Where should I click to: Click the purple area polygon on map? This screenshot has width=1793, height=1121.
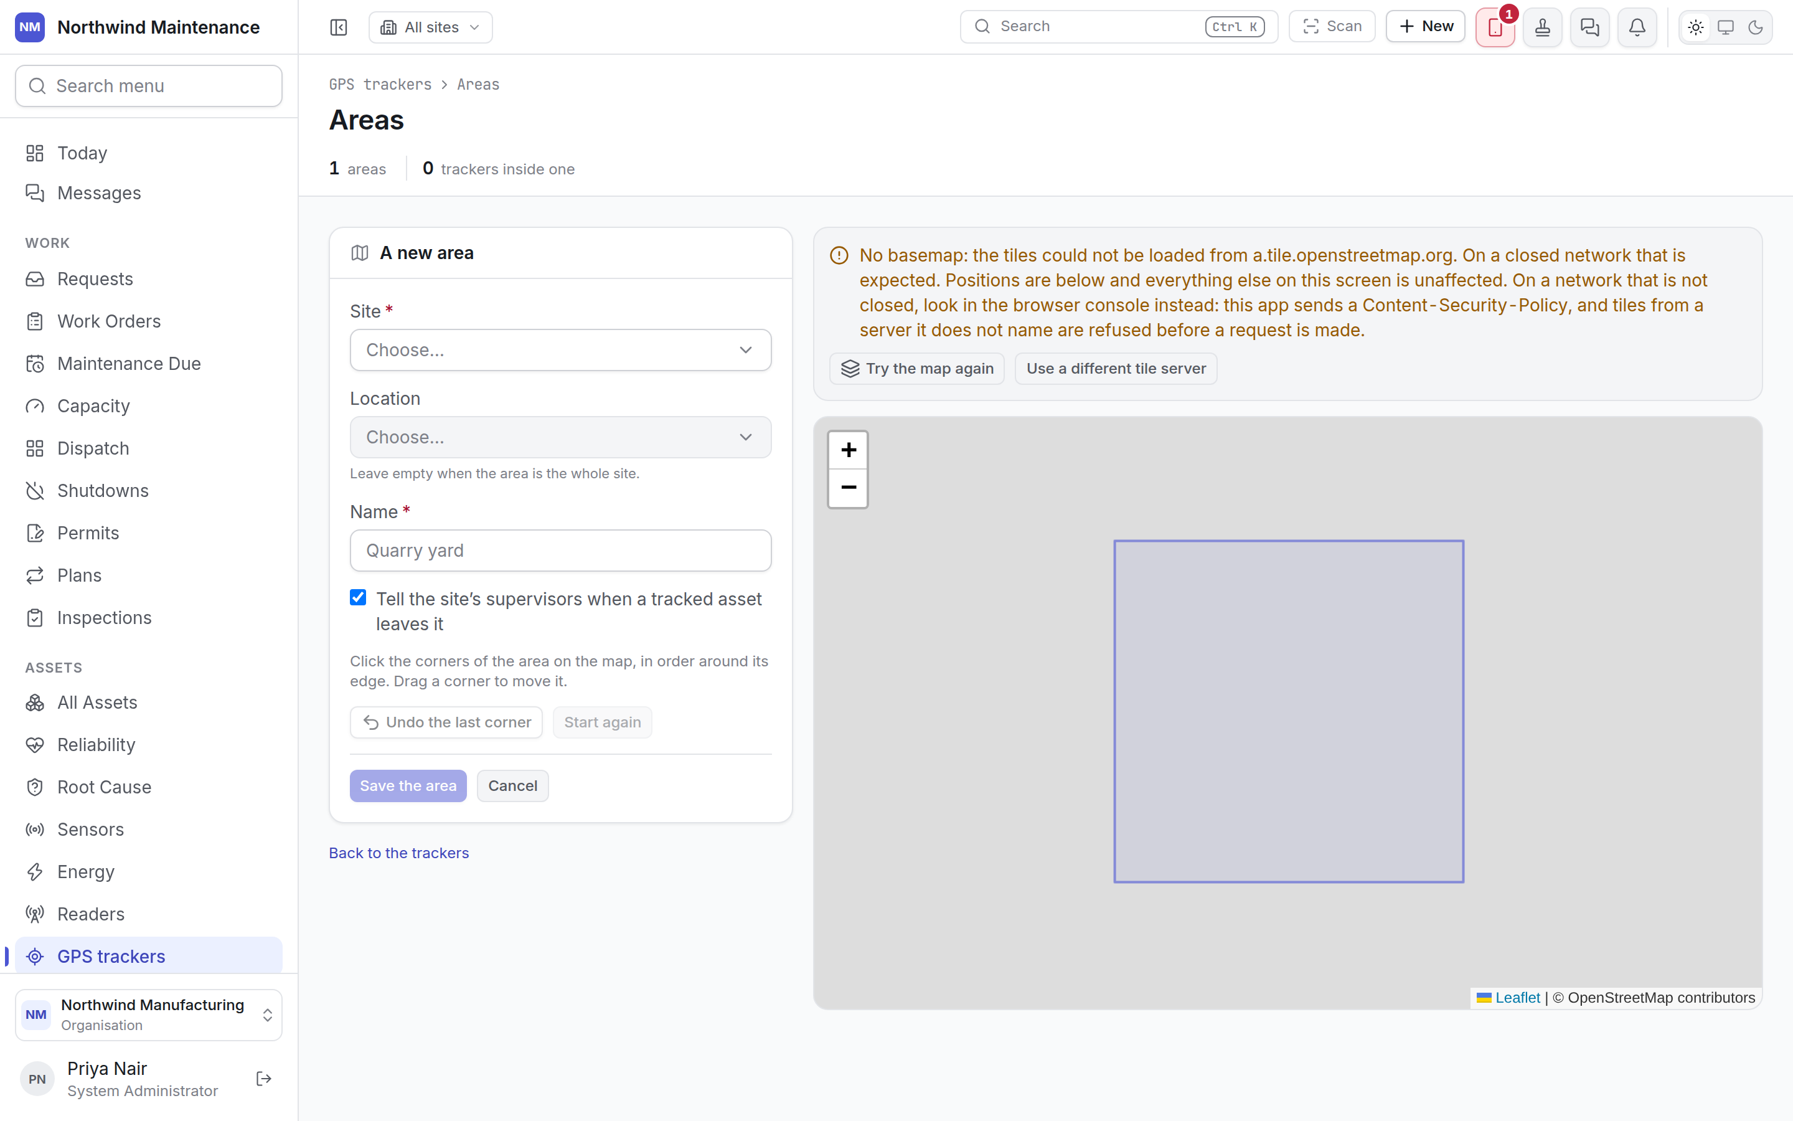[x=1289, y=712]
